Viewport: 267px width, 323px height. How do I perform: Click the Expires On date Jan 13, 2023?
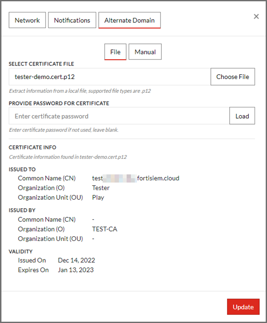coord(76,270)
